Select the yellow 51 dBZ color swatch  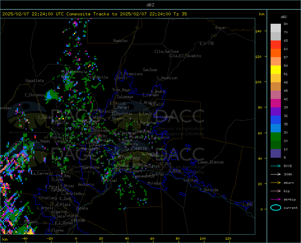276,70
